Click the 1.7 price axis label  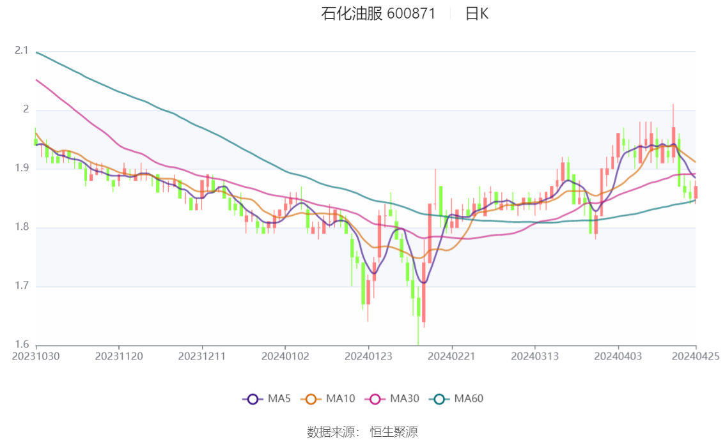pyautogui.click(x=21, y=285)
